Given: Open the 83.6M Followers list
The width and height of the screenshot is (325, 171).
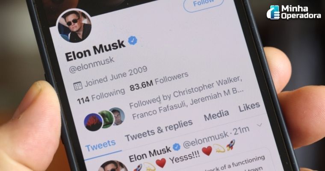Looking at the screenshot, I should pos(159,82).
